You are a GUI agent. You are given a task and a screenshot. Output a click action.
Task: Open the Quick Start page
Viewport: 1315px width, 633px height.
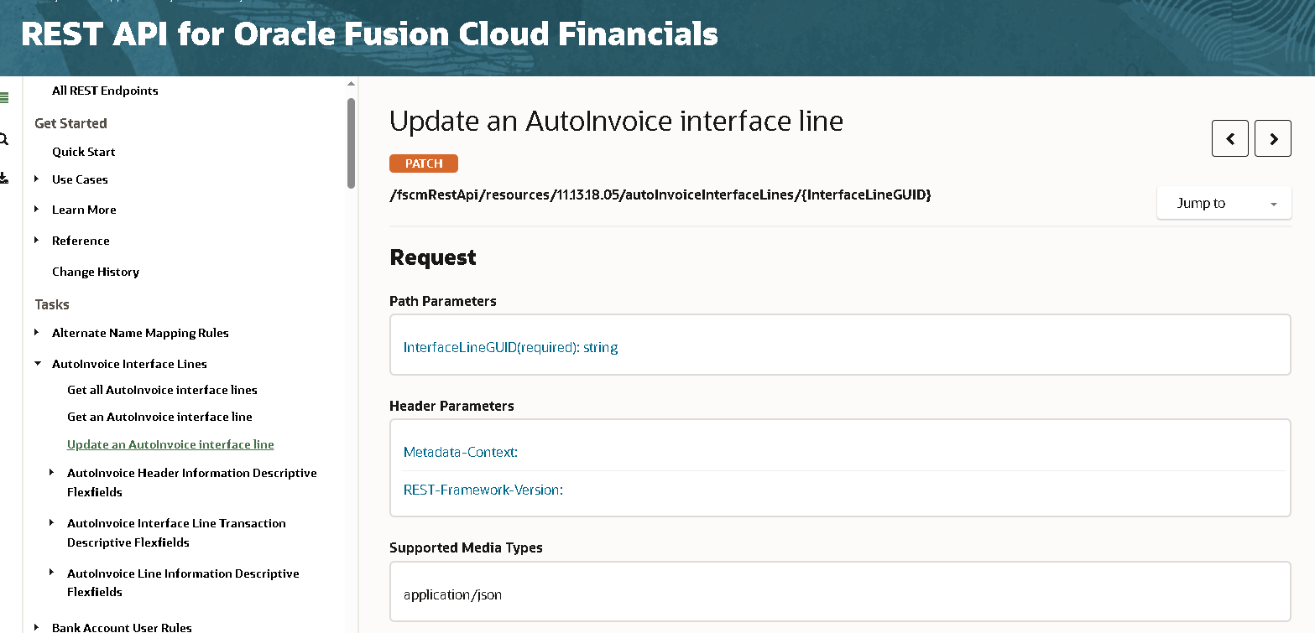(x=84, y=152)
